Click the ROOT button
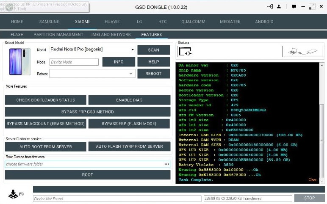 [x=88, y=175]
